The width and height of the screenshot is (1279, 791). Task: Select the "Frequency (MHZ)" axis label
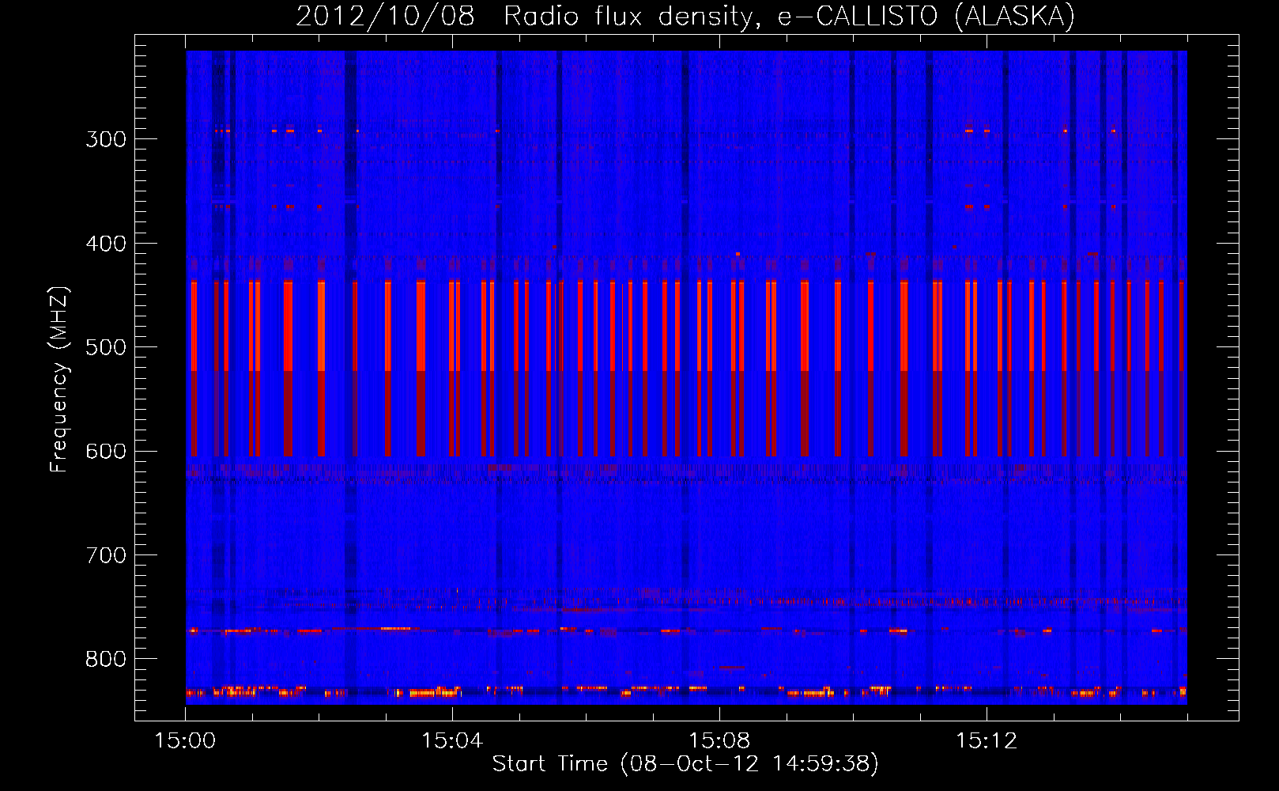[59, 379]
